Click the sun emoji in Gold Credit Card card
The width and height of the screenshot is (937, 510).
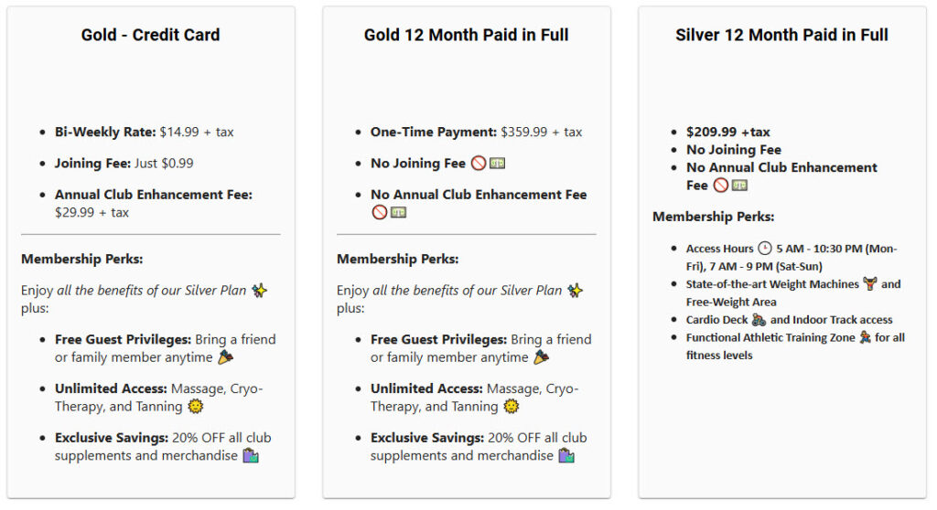tap(195, 407)
